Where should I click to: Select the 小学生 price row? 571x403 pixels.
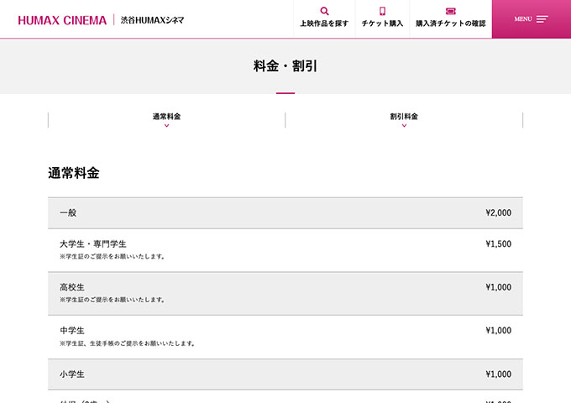point(285,374)
